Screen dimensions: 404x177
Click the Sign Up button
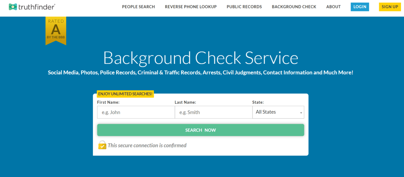(x=390, y=7)
